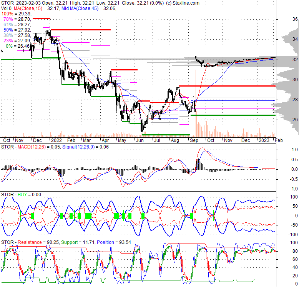Click the 20 label on the Resistance panel axis
Image resolution: width=299 pixels, height=287 pixels.
(x=295, y=275)
